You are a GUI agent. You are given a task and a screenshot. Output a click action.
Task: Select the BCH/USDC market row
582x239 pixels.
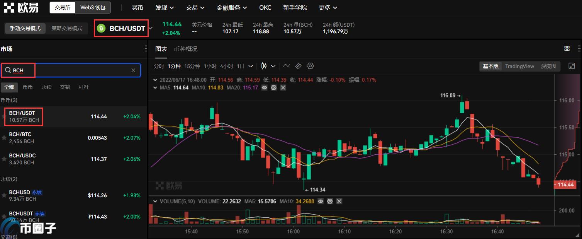[73, 159]
